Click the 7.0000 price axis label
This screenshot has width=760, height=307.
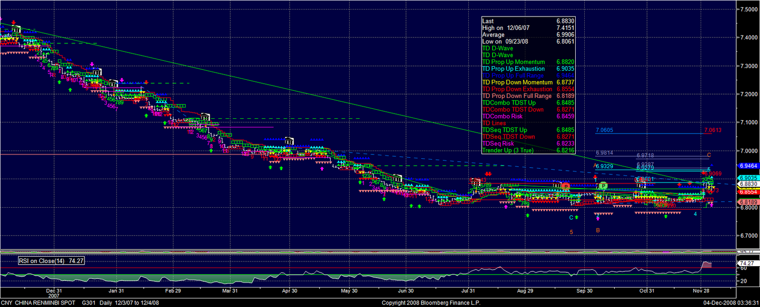[749, 151]
